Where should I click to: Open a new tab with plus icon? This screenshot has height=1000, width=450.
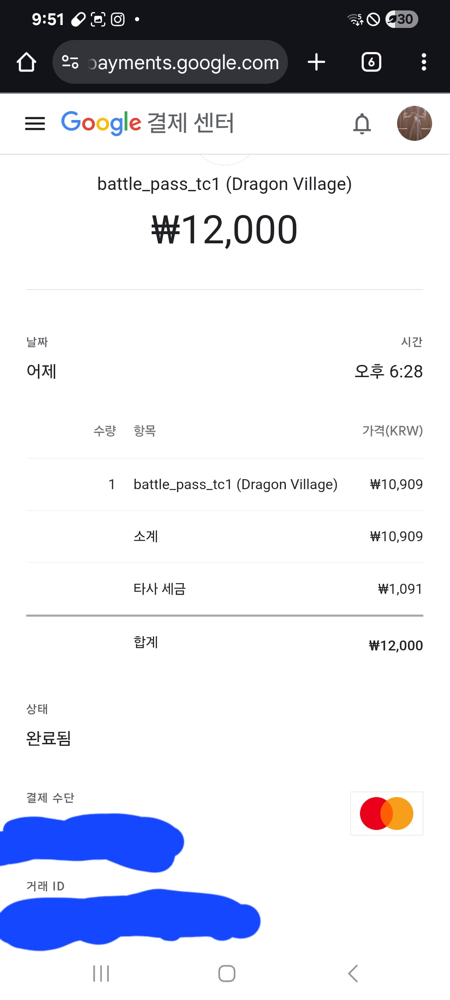(316, 62)
